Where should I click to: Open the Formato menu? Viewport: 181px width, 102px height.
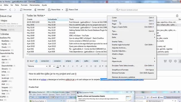click(24, 5)
